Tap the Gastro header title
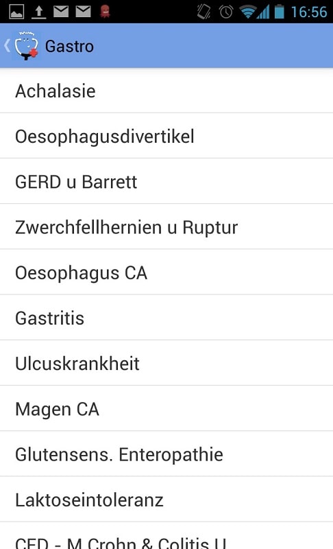The image size is (333, 549). pos(69,46)
